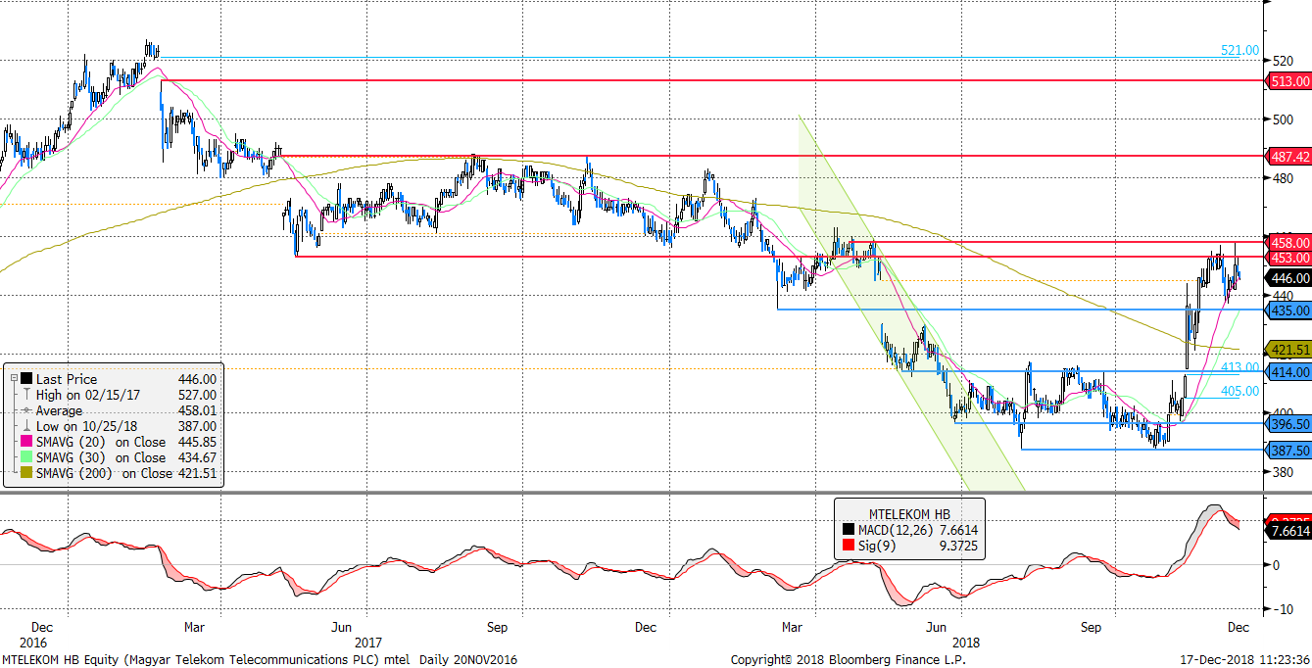Click the 2018 year label on time axis
This screenshot has height=668, width=1312.
click(966, 643)
